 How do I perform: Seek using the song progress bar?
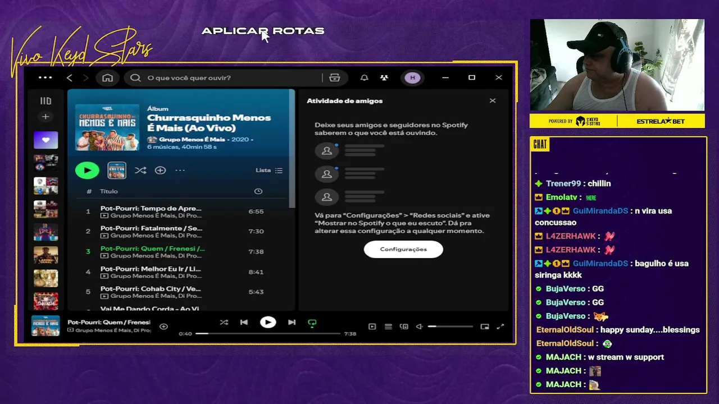coord(268,333)
